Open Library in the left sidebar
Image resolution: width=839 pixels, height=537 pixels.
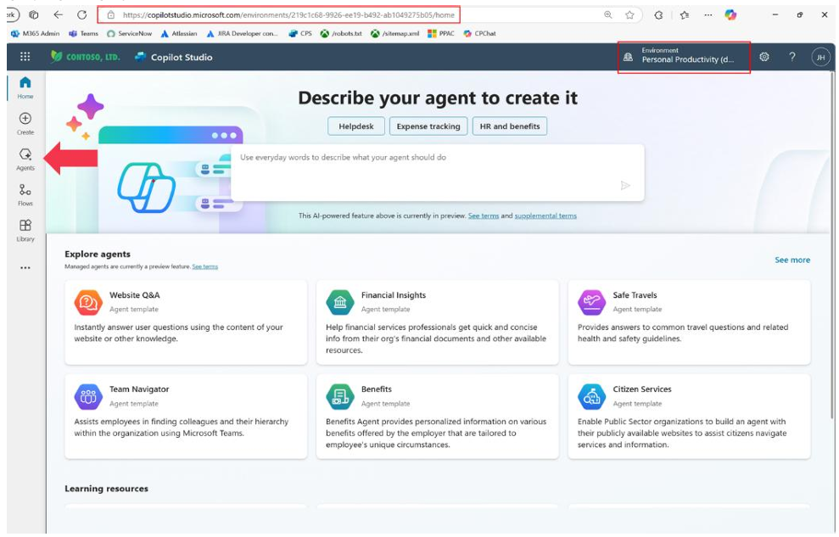pos(25,231)
